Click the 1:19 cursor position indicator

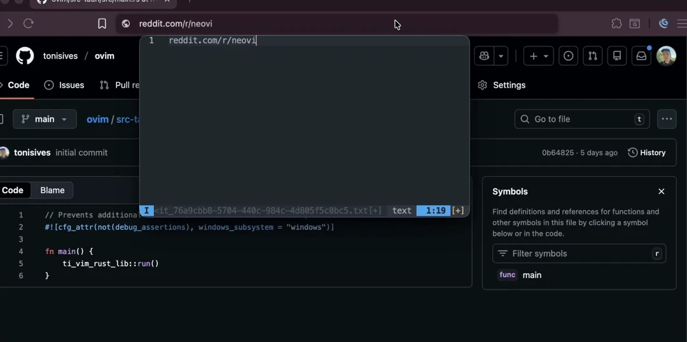click(433, 210)
